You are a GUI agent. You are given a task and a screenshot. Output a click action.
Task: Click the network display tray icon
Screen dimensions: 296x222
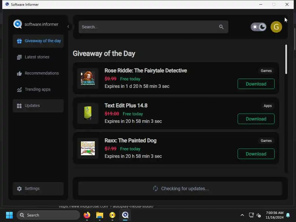coord(251,215)
